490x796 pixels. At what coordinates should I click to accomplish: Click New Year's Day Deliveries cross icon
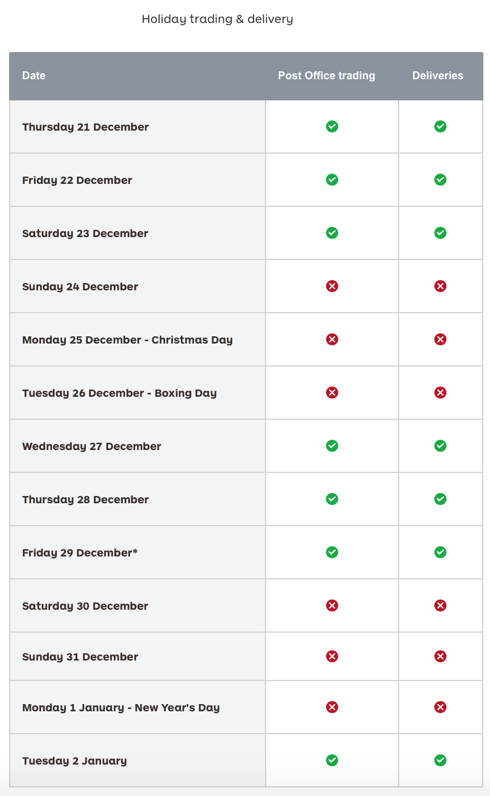tap(440, 707)
